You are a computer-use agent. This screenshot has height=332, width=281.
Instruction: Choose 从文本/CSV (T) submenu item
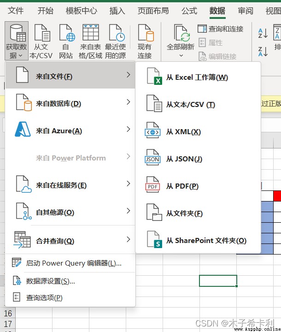coord(198,104)
